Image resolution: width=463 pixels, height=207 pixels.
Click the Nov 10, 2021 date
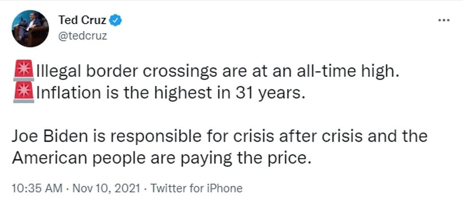point(106,188)
